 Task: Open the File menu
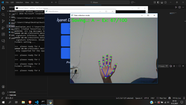7,2
